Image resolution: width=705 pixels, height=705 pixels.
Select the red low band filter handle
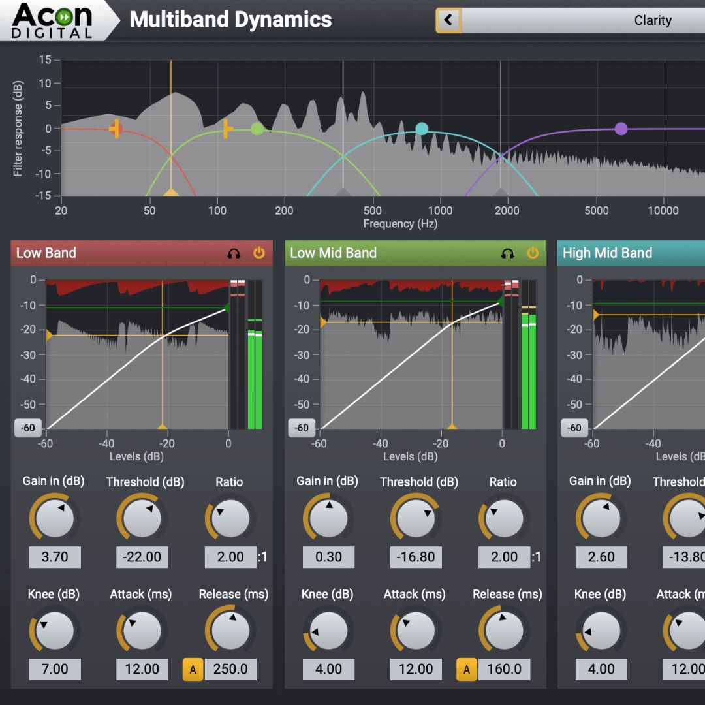click(x=116, y=129)
